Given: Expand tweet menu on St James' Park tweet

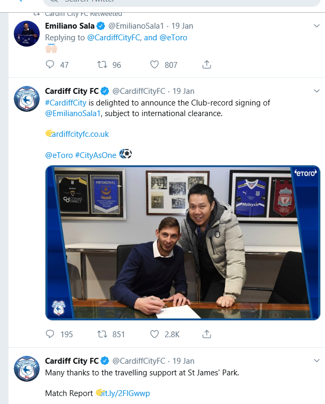Looking at the screenshot, I should (x=317, y=361).
